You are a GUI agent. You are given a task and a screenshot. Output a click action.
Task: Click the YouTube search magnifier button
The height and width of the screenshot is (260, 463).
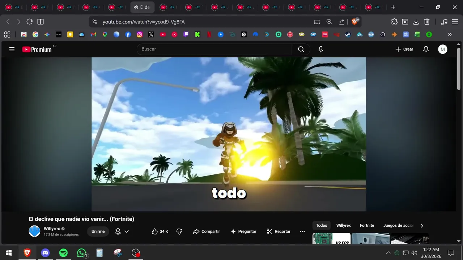(x=301, y=49)
